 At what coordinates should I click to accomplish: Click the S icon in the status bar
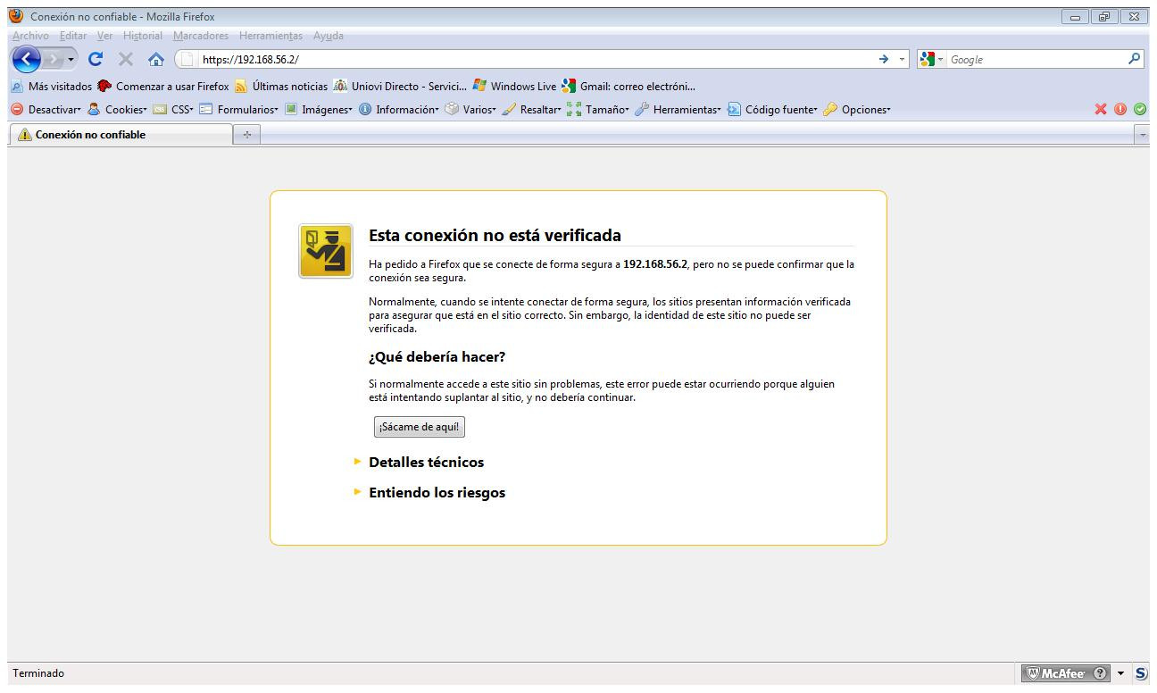1141,673
